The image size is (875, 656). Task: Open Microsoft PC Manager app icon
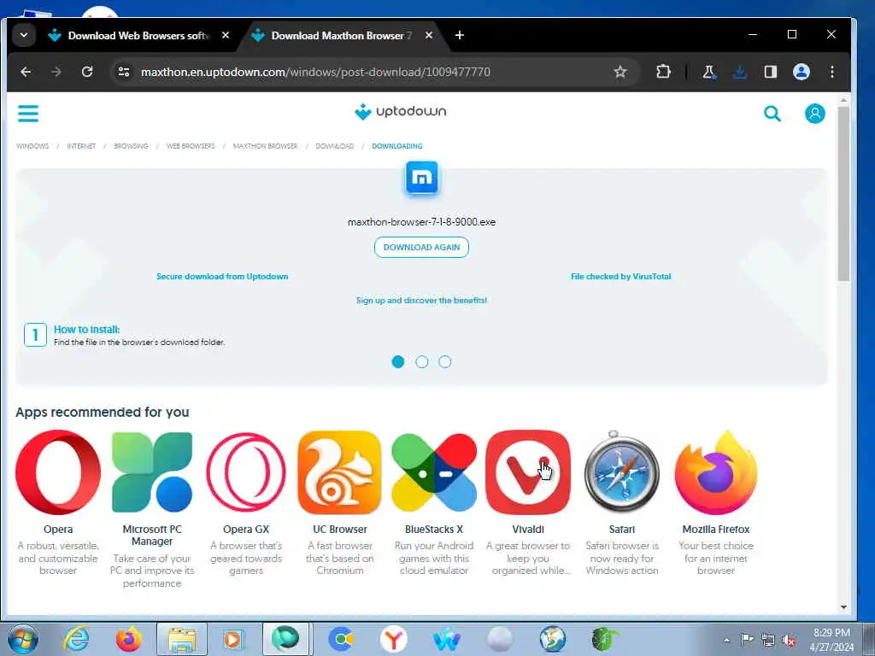point(152,471)
